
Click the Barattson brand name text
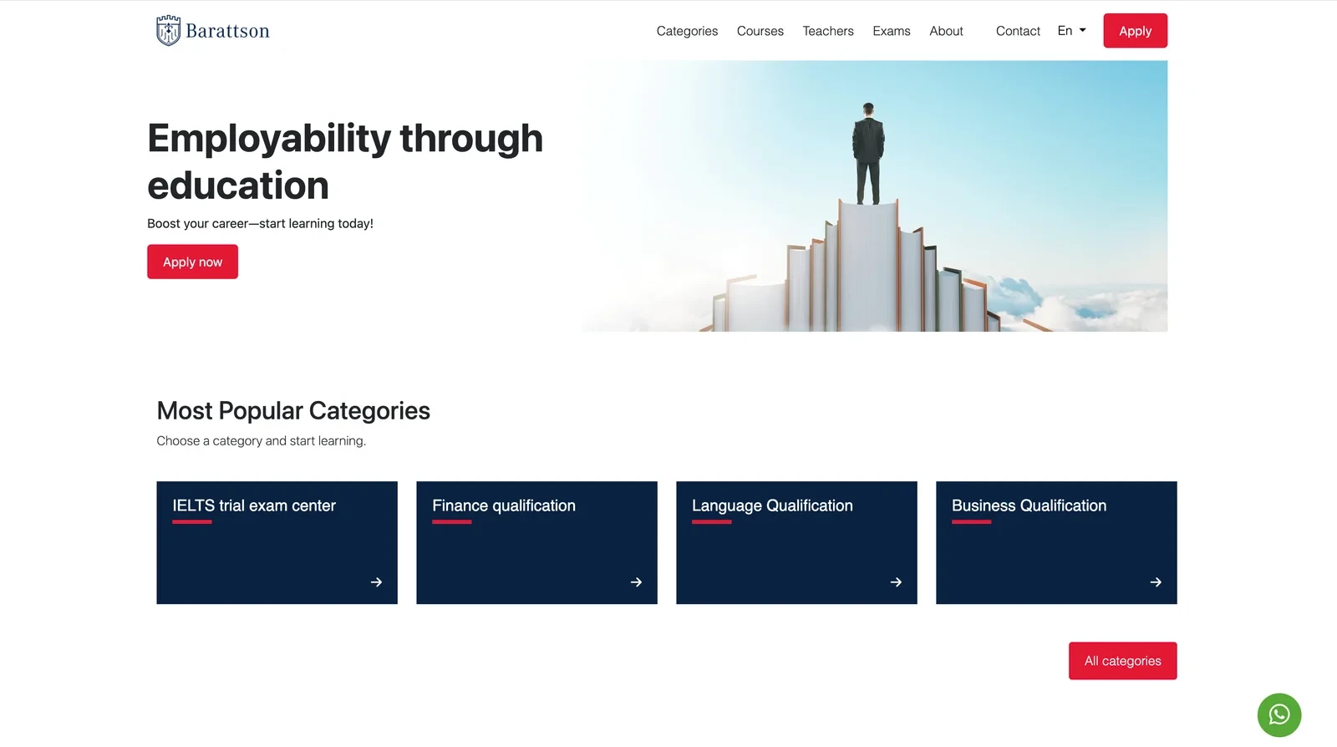[x=227, y=32]
